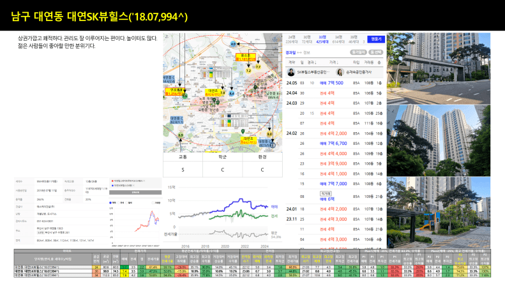Click the blue button beside the size tabs
The width and height of the screenshot is (505, 284).
[x=376, y=39]
